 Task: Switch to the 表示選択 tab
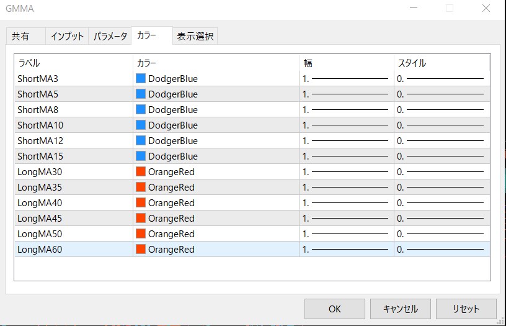(195, 36)
